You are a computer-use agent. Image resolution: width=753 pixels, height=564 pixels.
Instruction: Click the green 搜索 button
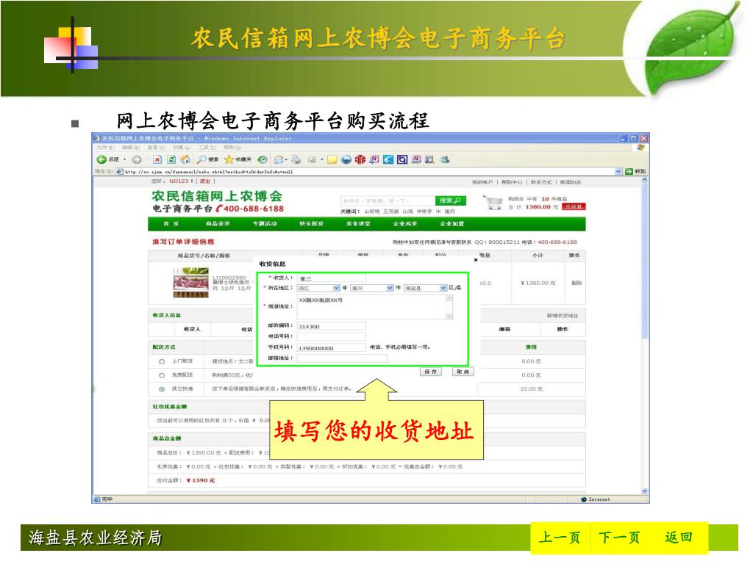(451, 200)
